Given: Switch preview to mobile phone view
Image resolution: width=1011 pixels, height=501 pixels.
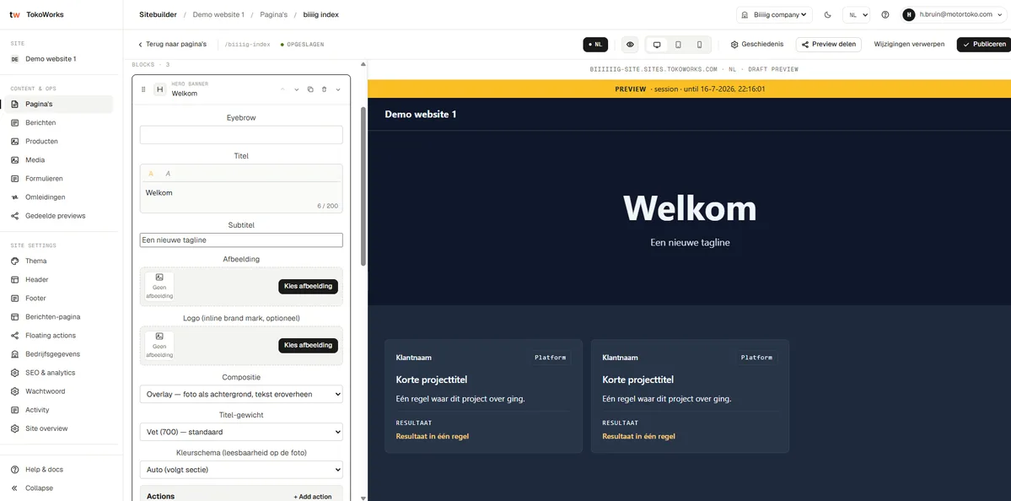Looking at the screenshot, I should coord(700,45).
